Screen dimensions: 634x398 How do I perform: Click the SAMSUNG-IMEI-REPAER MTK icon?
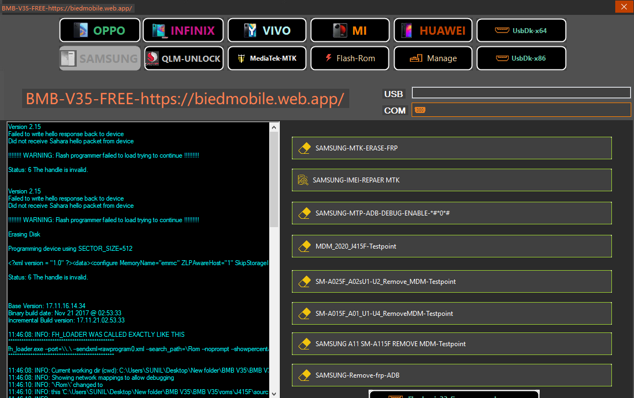(303, 180)
